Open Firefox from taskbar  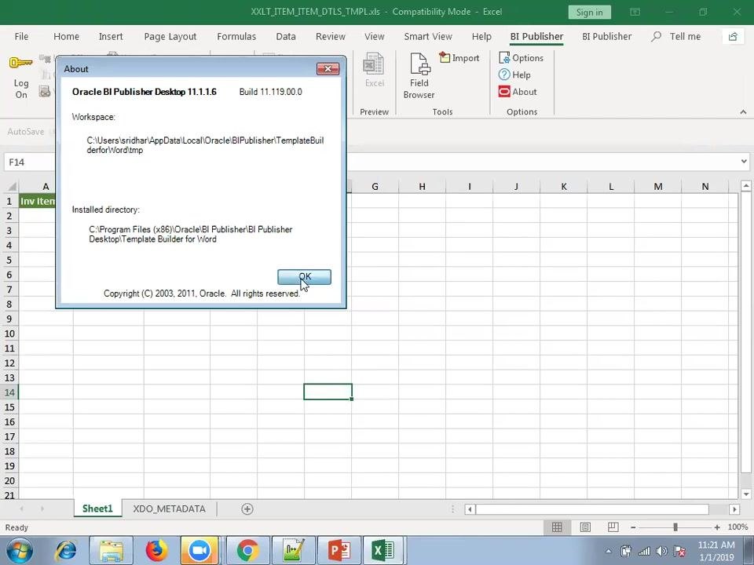[x=156, y=551]
